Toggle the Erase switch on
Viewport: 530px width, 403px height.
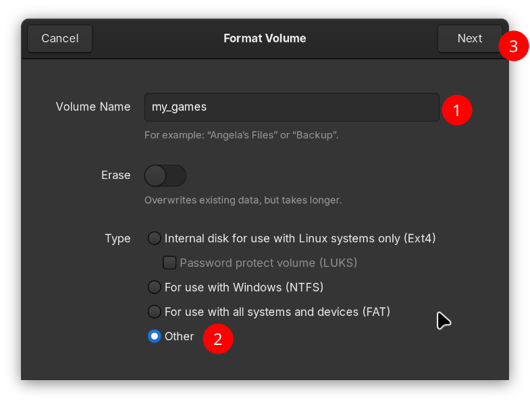tap(165, 176)
